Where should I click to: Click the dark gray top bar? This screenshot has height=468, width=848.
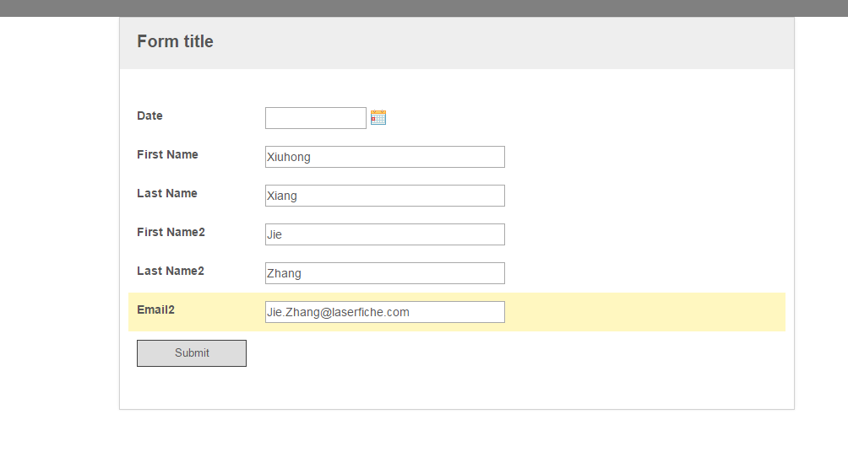pos(424,8)
